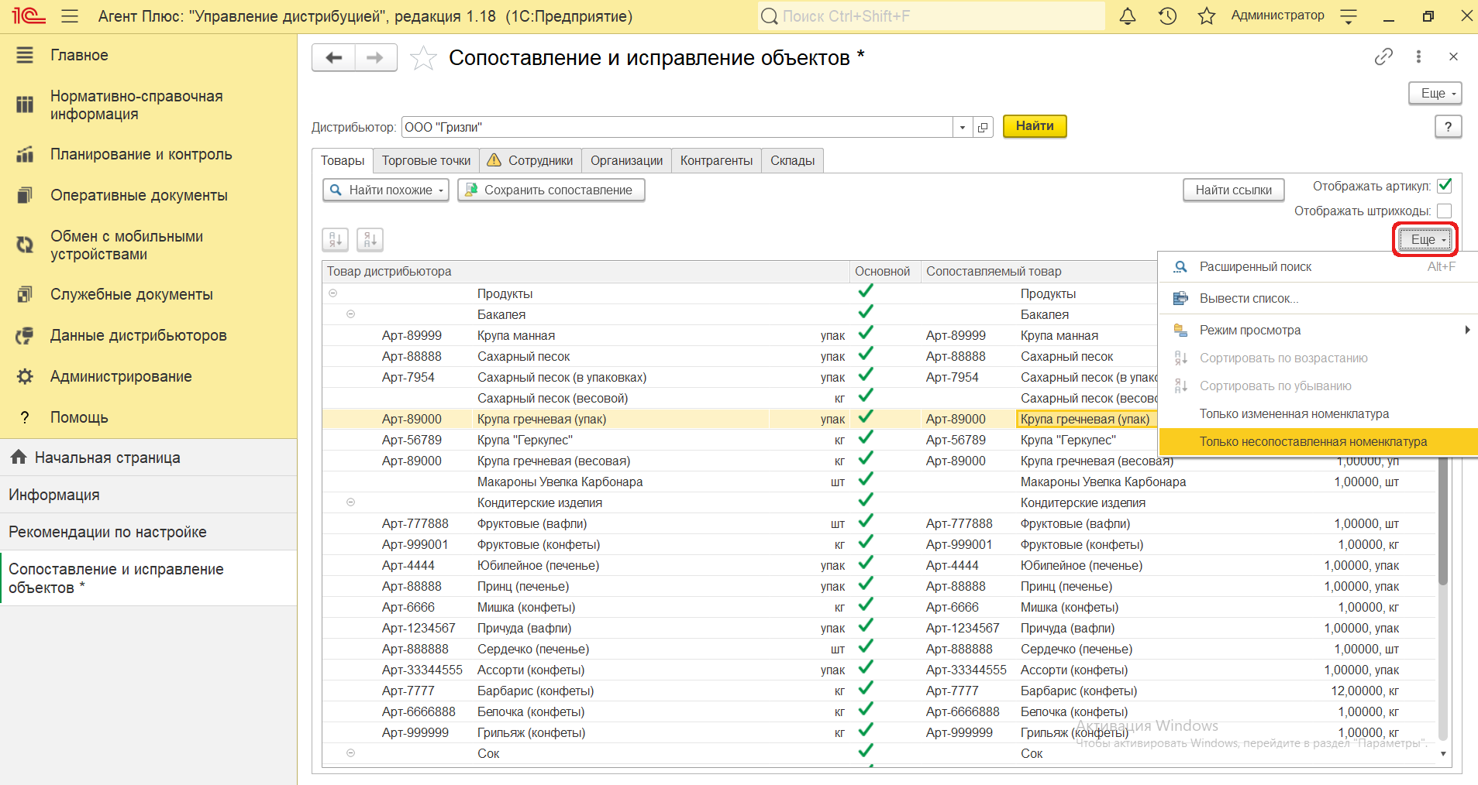Image resolution: width=1478 pixels, height=785 pixels.
Task: Select Только несопоставленная номенклатура menu item
Action: click(x=1318, y=442)
